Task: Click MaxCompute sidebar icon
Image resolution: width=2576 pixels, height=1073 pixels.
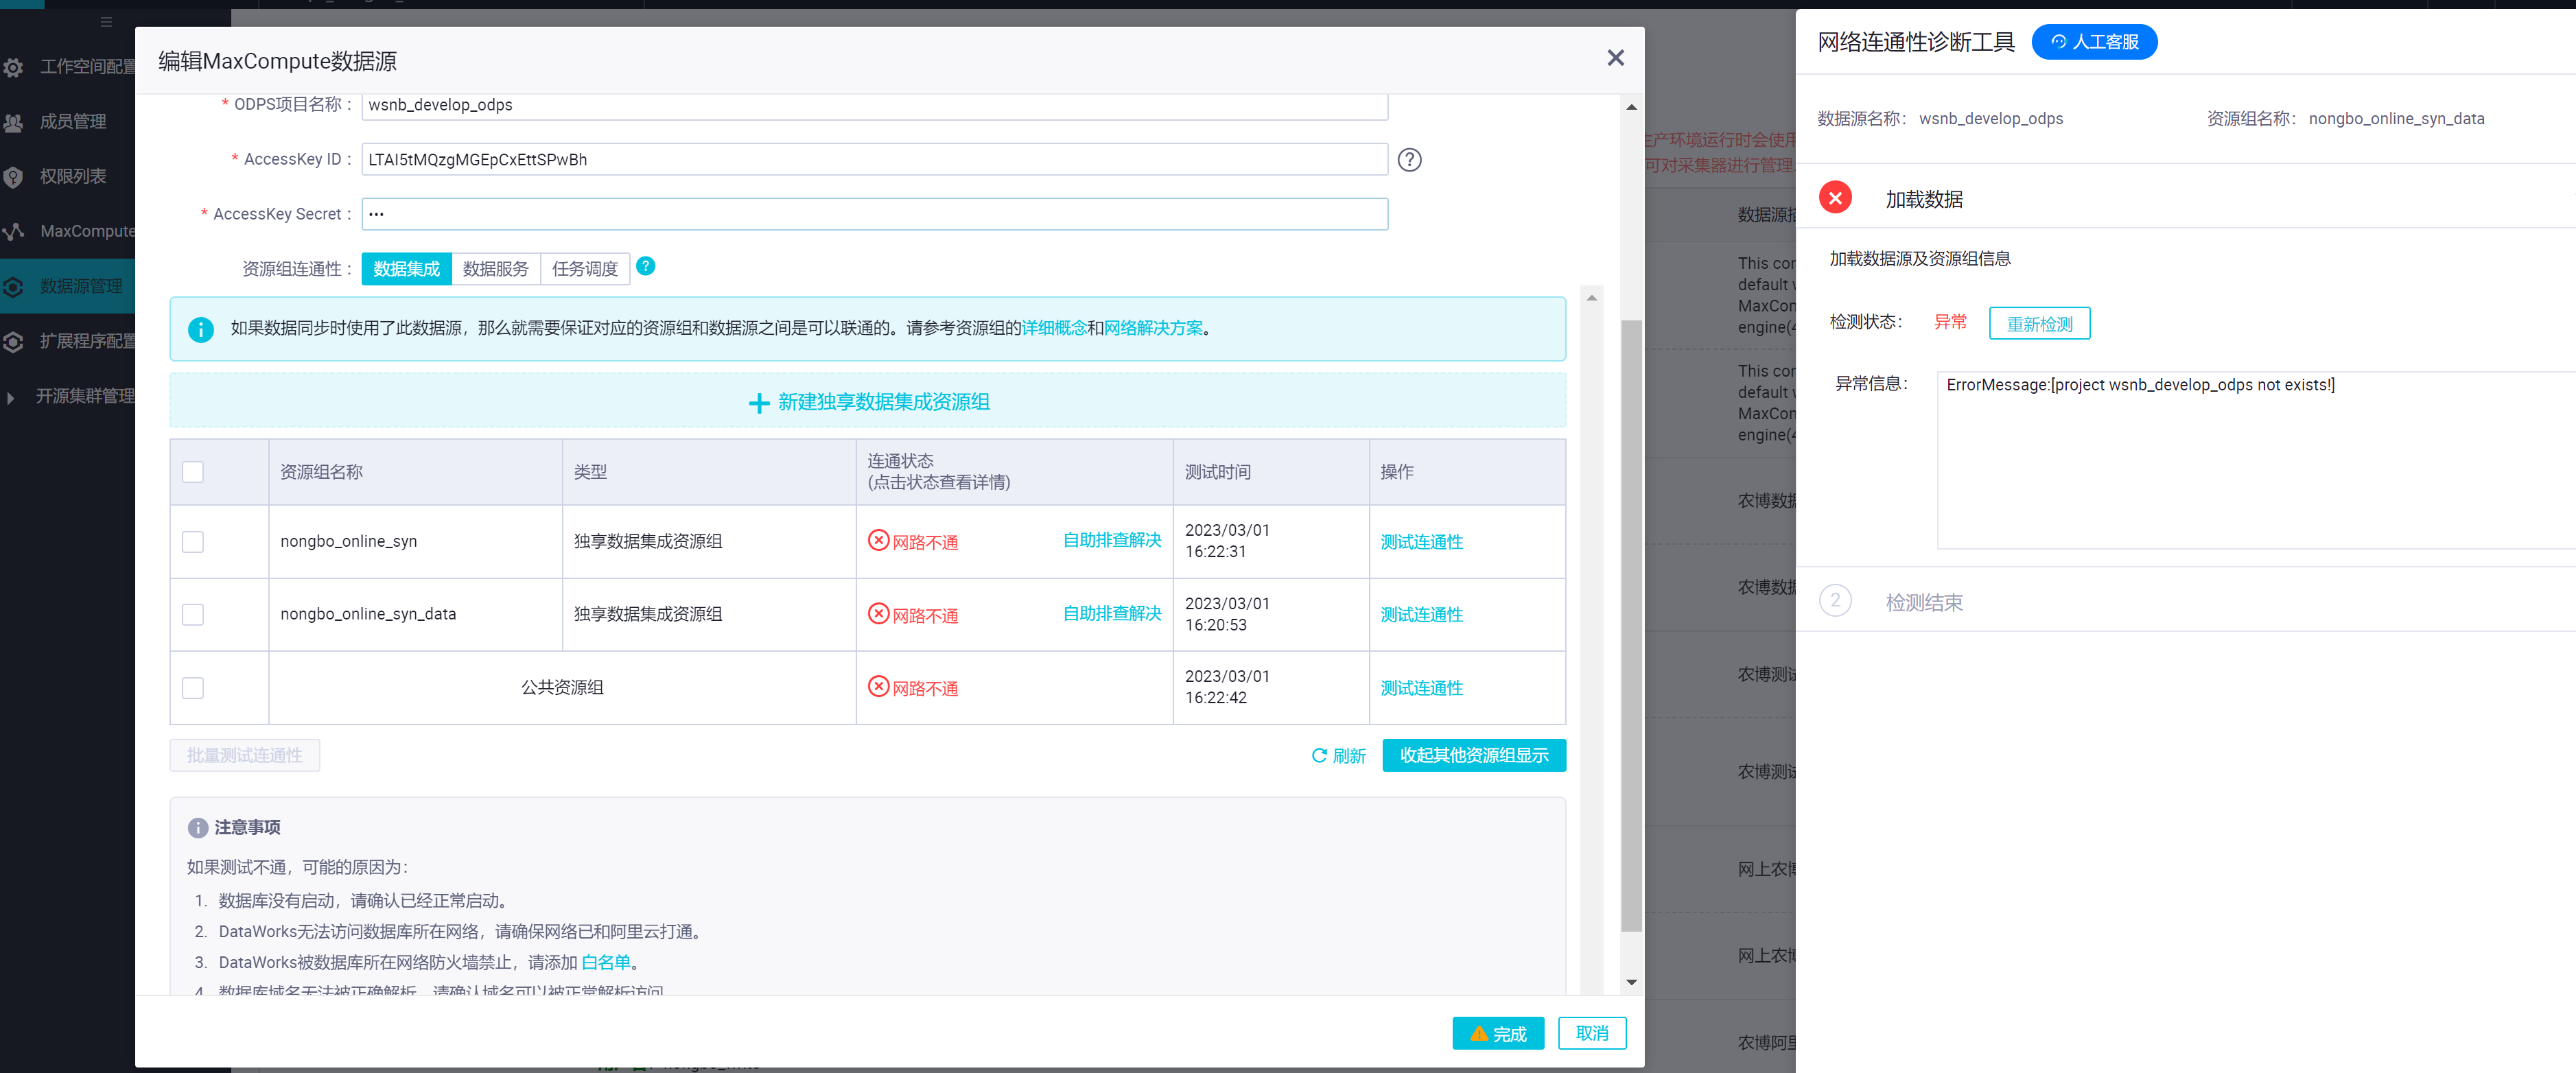Action: 14,231
